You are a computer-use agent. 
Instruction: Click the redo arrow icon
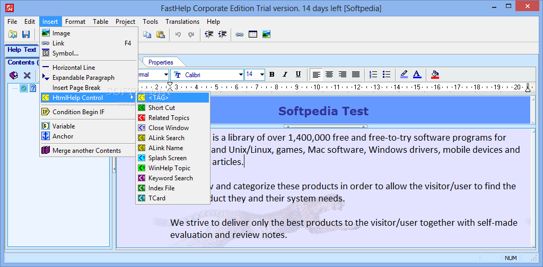(x=191, y=34)
